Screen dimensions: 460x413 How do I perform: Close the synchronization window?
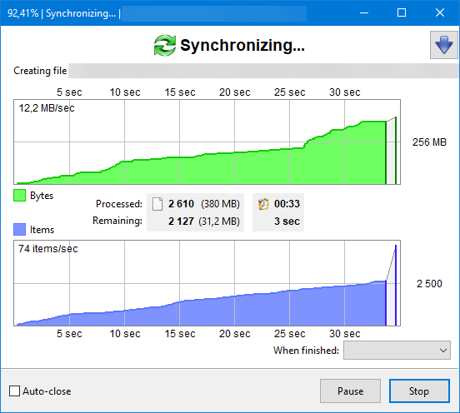[x=440, y=12]
